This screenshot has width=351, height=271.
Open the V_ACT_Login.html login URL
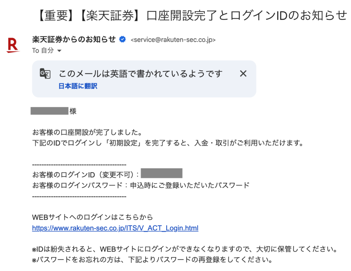[x=115, y=228]
